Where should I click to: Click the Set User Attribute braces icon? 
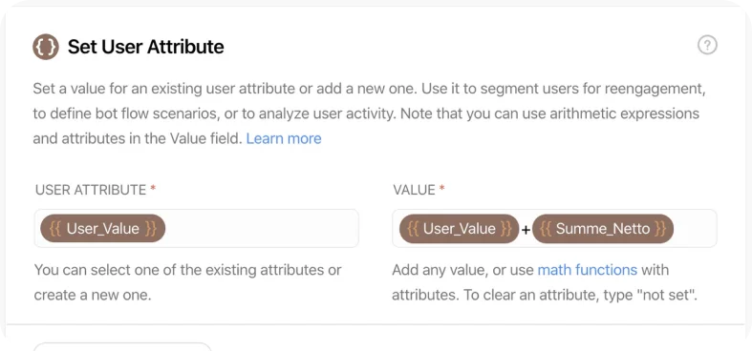coord(46,47)
